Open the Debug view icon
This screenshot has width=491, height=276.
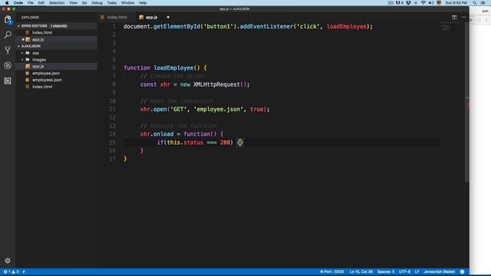8,65
